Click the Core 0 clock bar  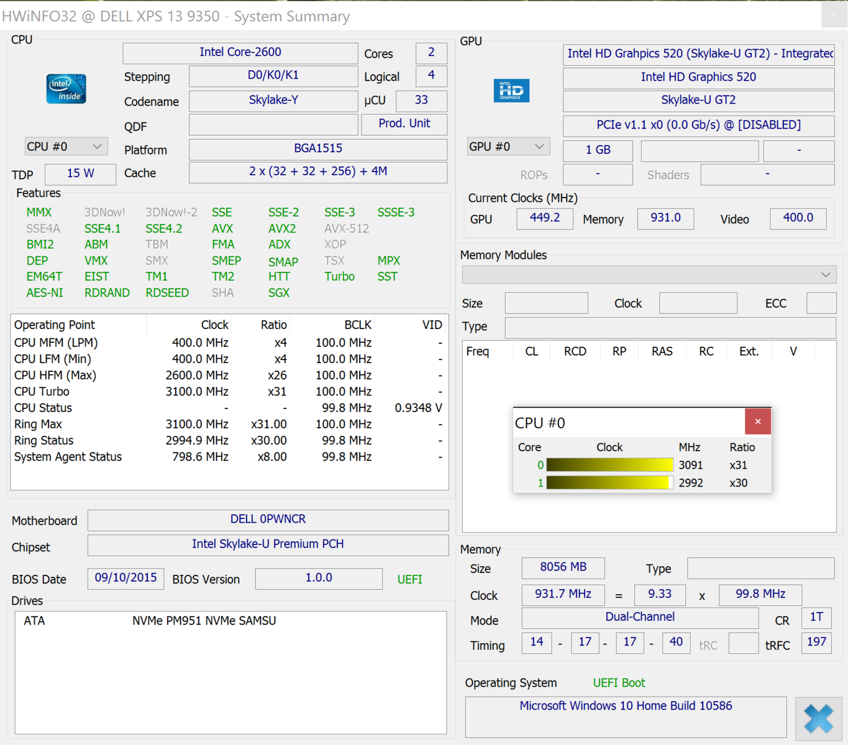[x=609, y=465]
